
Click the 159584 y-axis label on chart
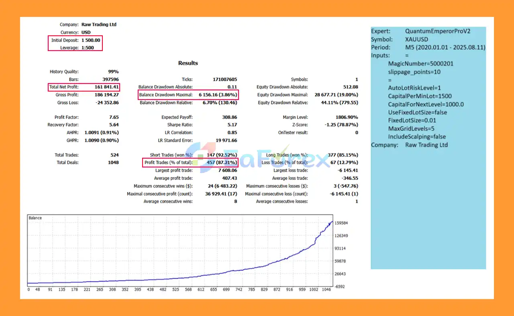coord(341,223)
